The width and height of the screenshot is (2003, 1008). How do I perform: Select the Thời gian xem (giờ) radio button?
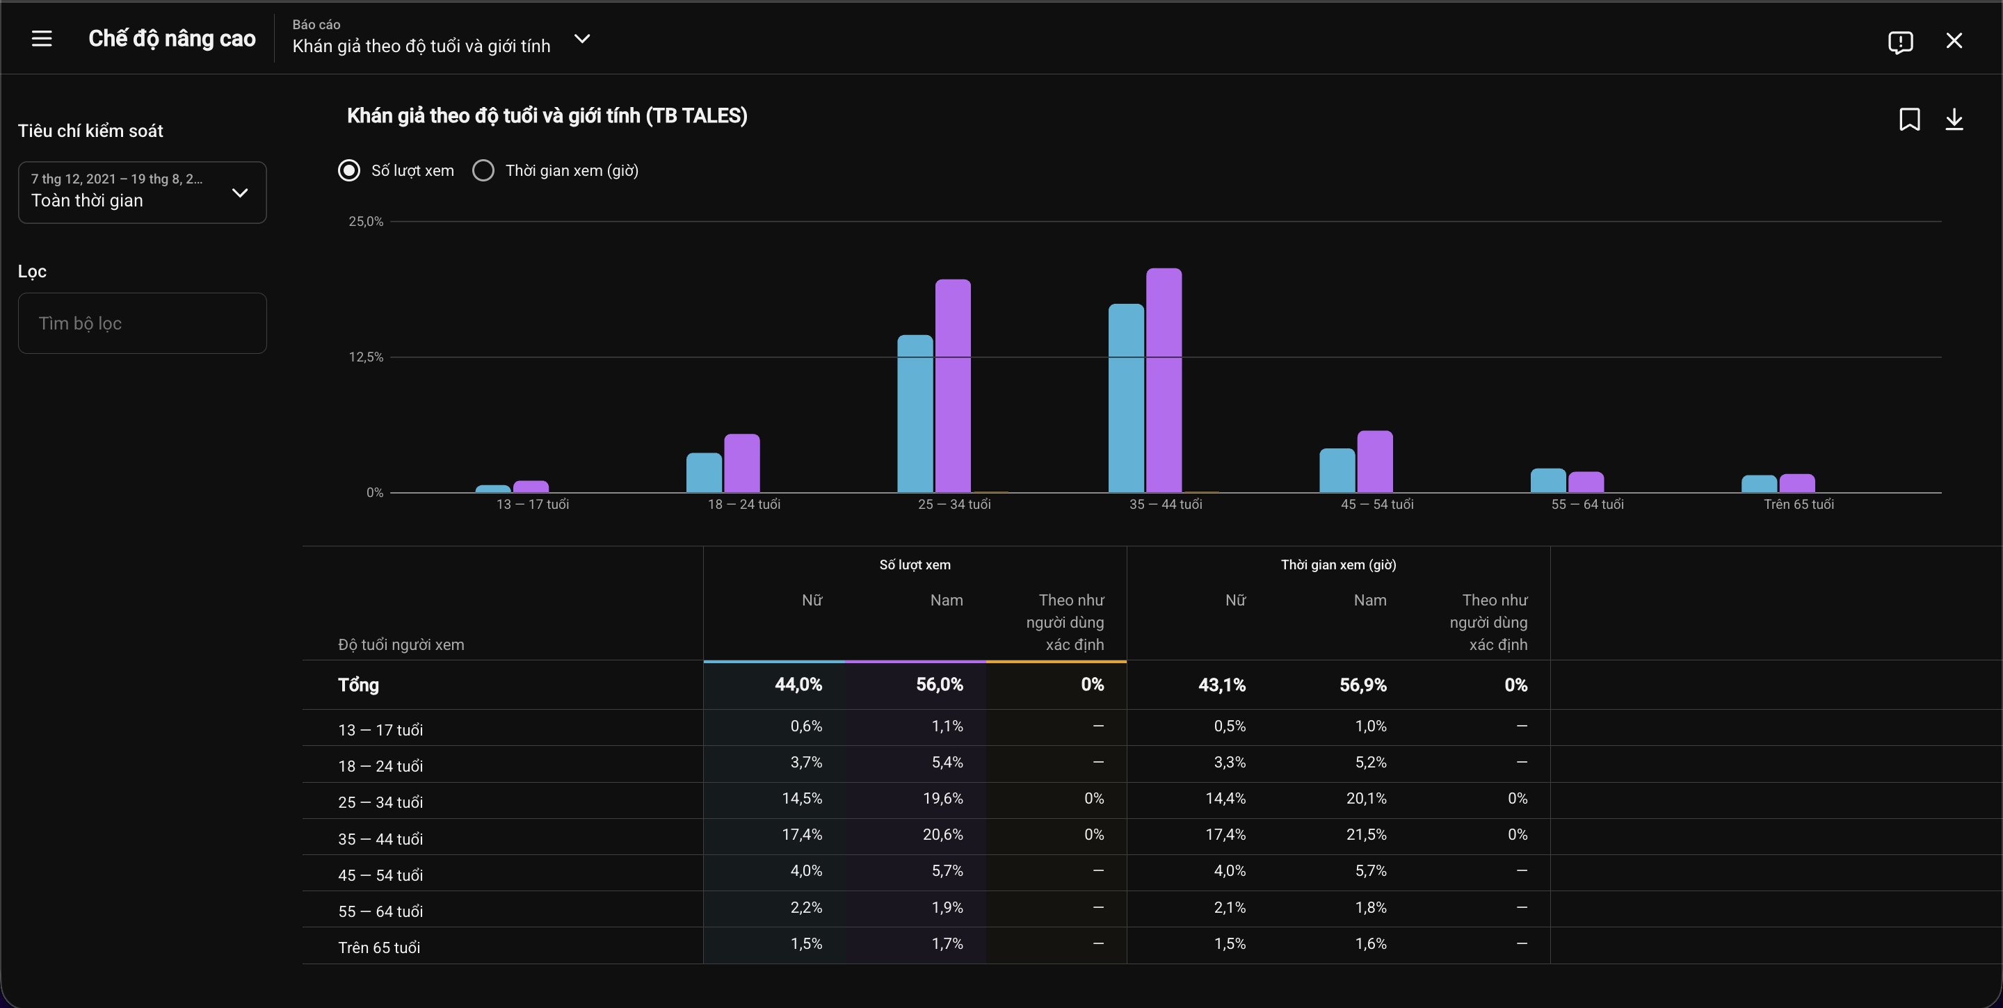pyautogui.click(x=483, y=170)
